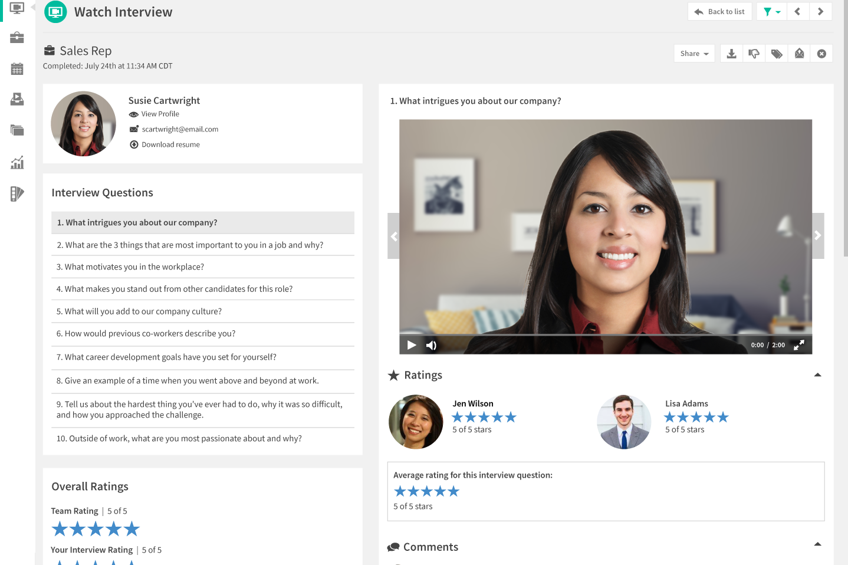Open Susie Cartwright's View Profile link

(x=160, y=114)
